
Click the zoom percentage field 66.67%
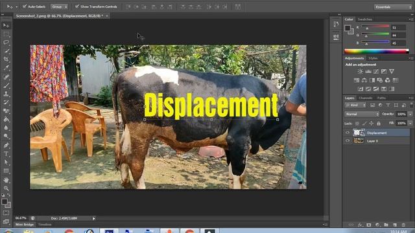21,218
